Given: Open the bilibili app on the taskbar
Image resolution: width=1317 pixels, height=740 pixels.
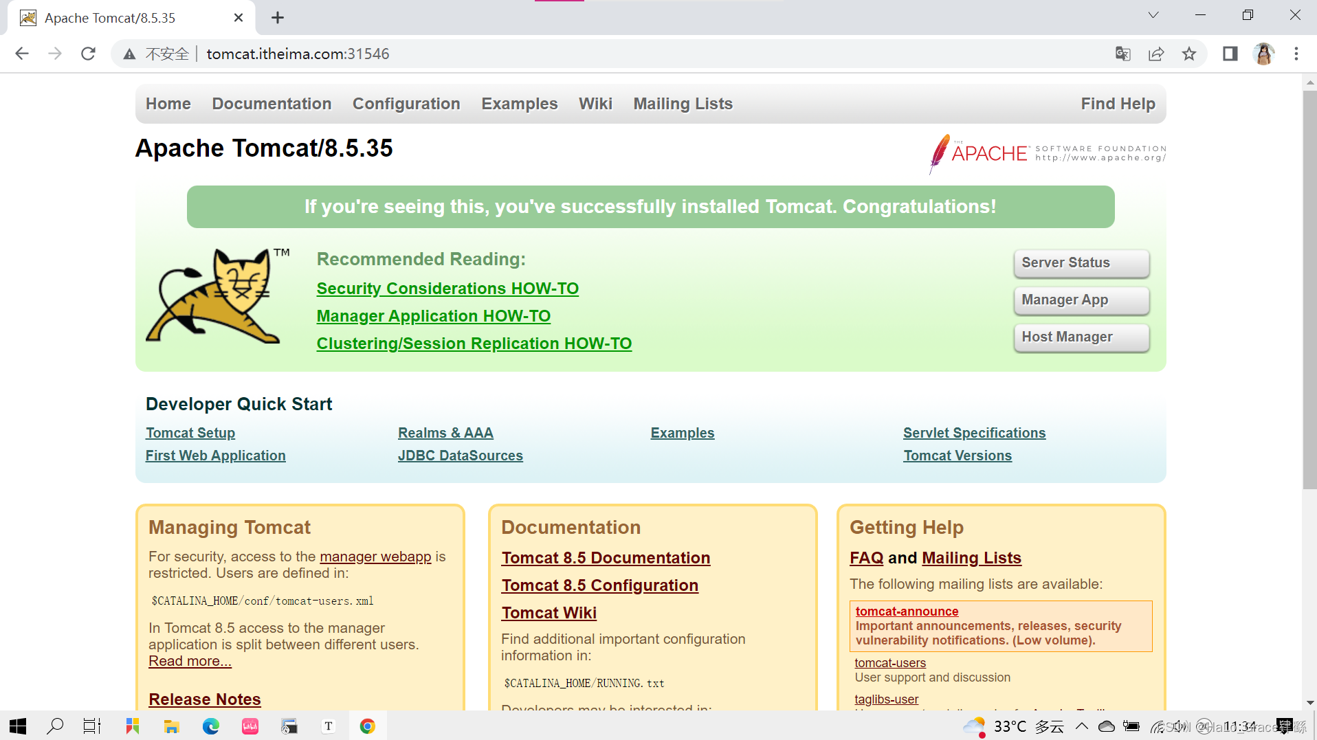Looking at the screenshot, I should pyautogui.click(x=250, y=726).
